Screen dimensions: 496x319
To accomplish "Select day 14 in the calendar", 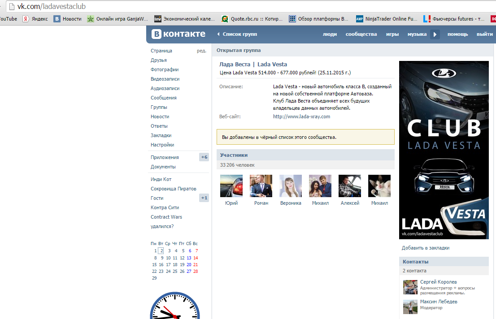I will [196, 258].
